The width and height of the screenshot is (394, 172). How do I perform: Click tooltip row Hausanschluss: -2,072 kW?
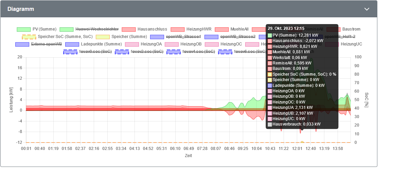tap(295, 40)
